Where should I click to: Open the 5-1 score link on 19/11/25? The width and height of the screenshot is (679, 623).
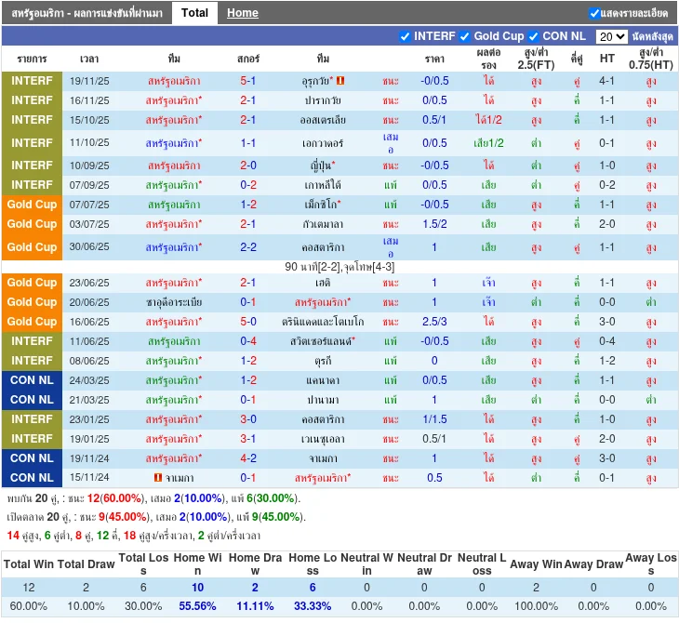click(x=248, y=81)
